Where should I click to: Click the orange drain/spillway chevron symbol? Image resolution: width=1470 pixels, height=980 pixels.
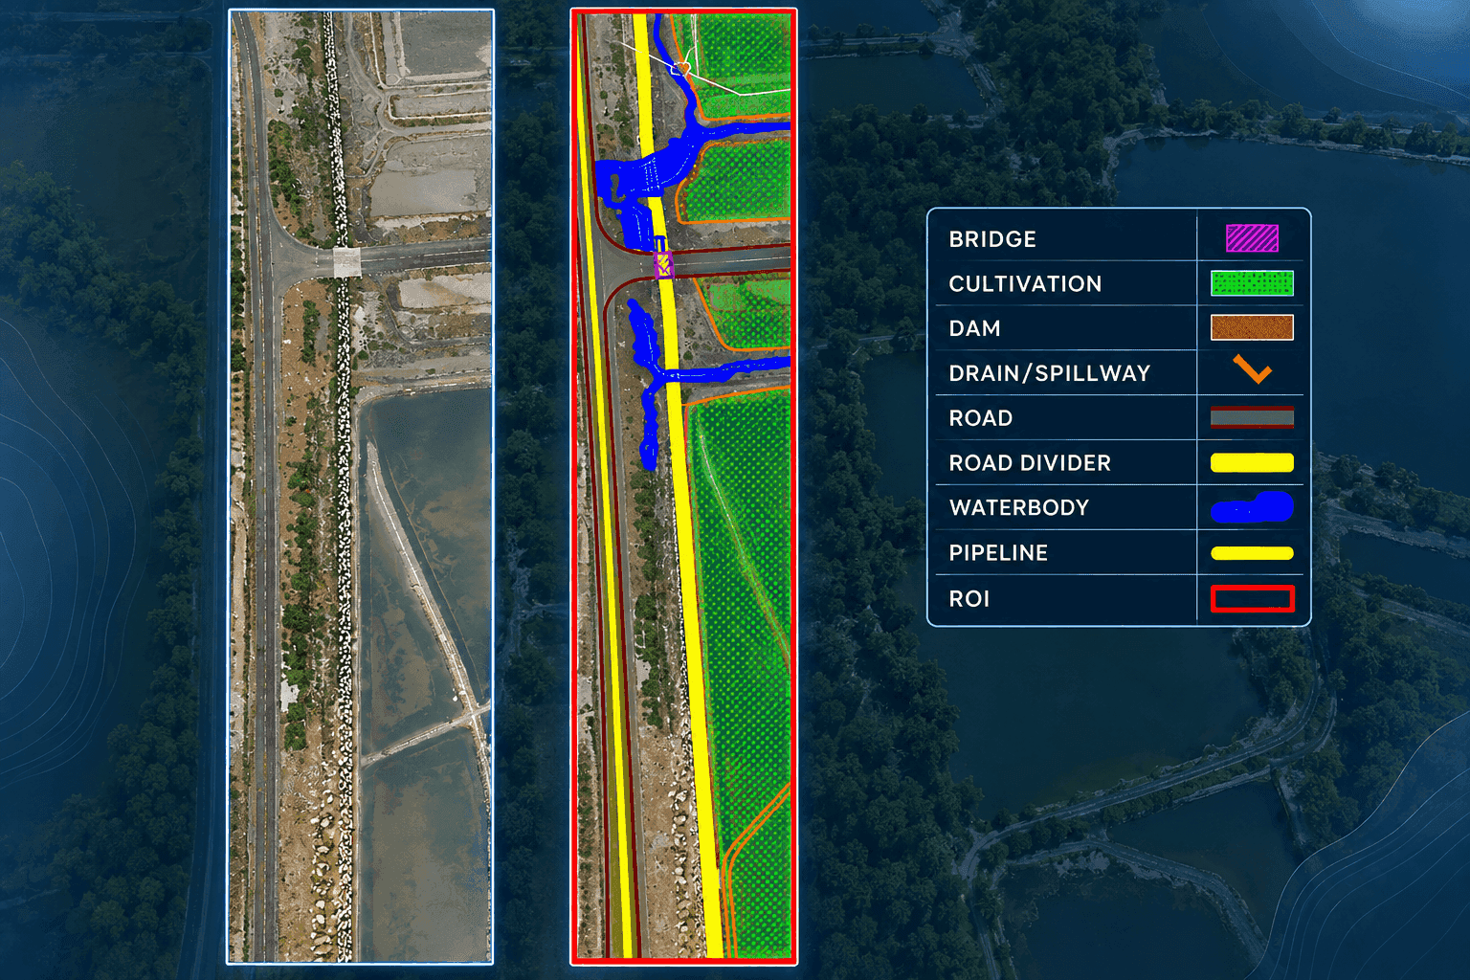(1252, 369)
